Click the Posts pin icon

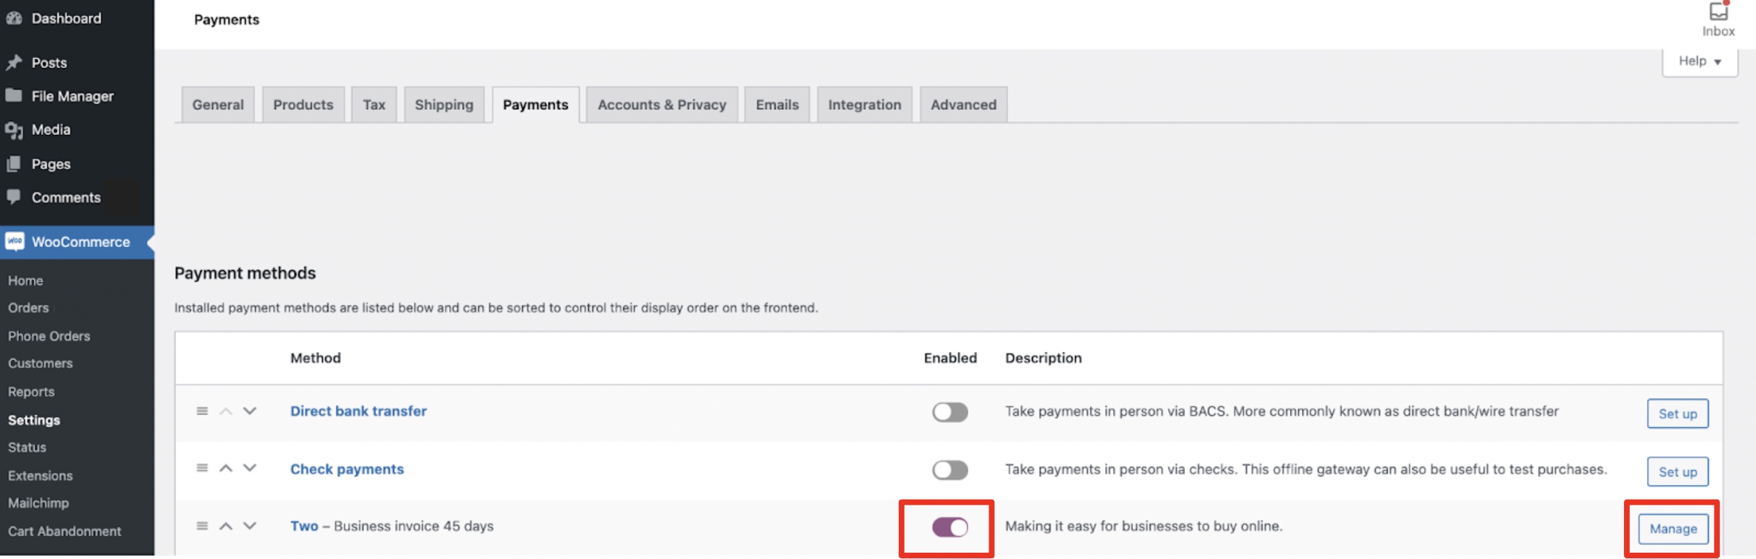click(x=14, y=62)
